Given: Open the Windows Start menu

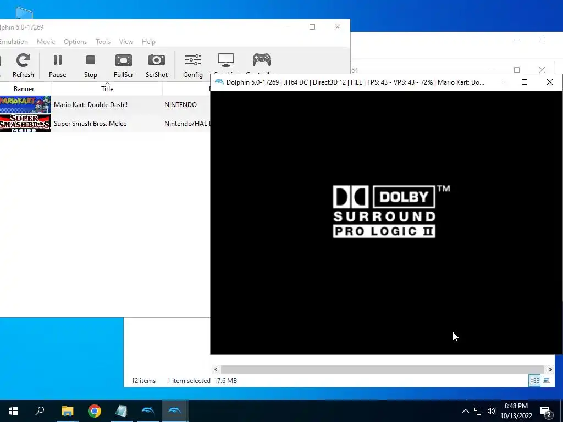Looking at the screenshot, I should [13, 411].
